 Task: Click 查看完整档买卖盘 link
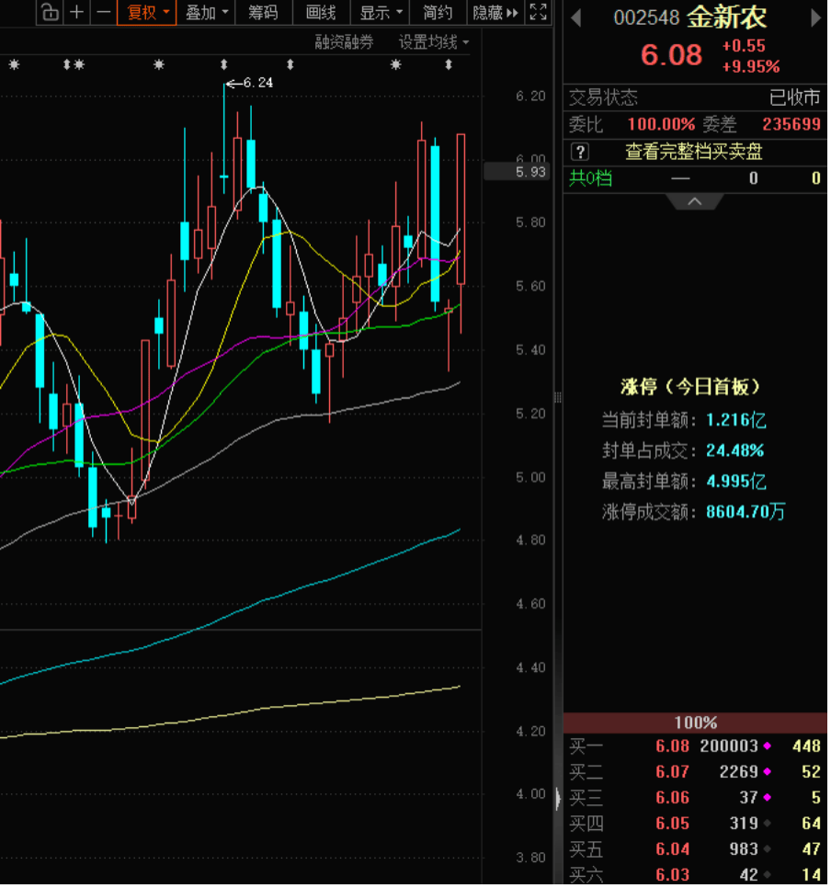click(694, 152)
